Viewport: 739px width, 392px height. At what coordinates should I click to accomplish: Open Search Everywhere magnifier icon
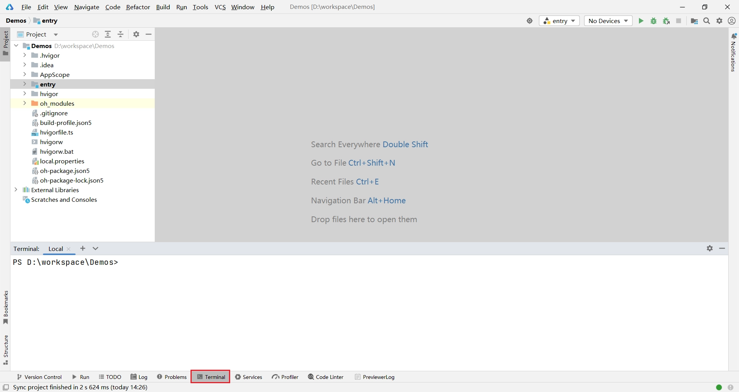707,21
